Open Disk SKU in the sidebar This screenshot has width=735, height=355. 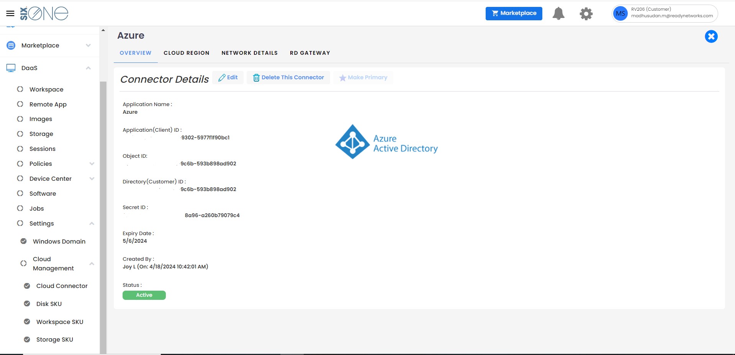[x=49, y=304]
